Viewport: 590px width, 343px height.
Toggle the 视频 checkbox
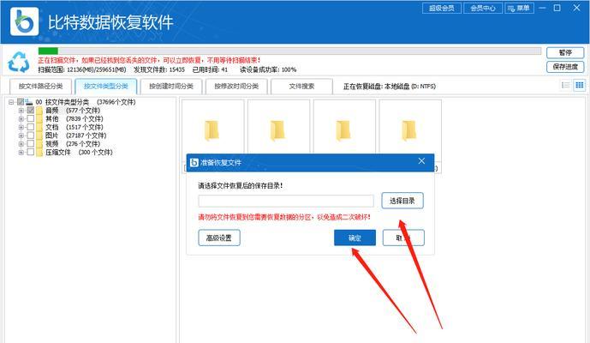pyautogui.click(x=31, y=143)
